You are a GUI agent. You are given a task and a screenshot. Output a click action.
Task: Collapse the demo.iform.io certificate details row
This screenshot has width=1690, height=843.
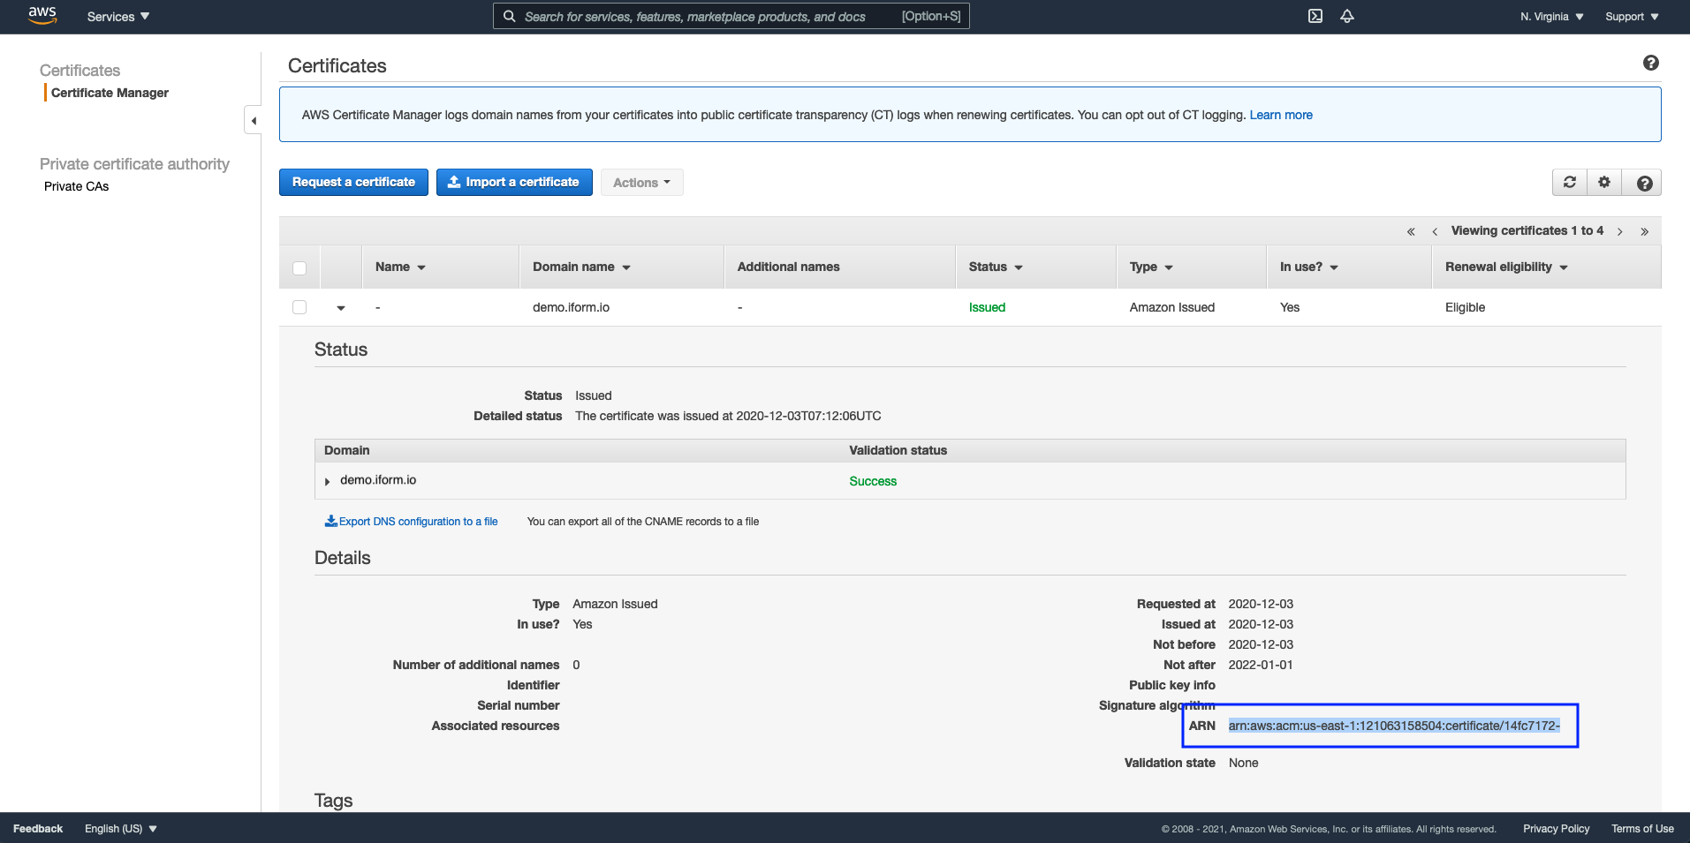pos(341,308)
